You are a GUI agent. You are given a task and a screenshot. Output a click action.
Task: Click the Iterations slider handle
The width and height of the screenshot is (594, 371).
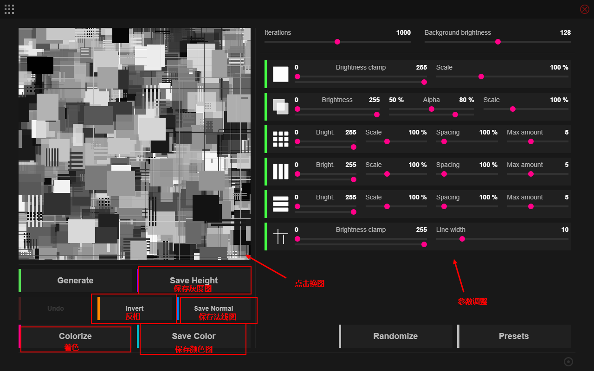(x=337, y=42)
